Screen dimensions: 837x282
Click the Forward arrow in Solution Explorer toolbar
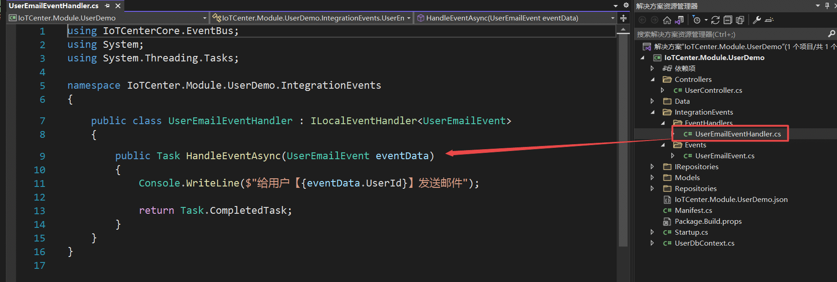654,20
